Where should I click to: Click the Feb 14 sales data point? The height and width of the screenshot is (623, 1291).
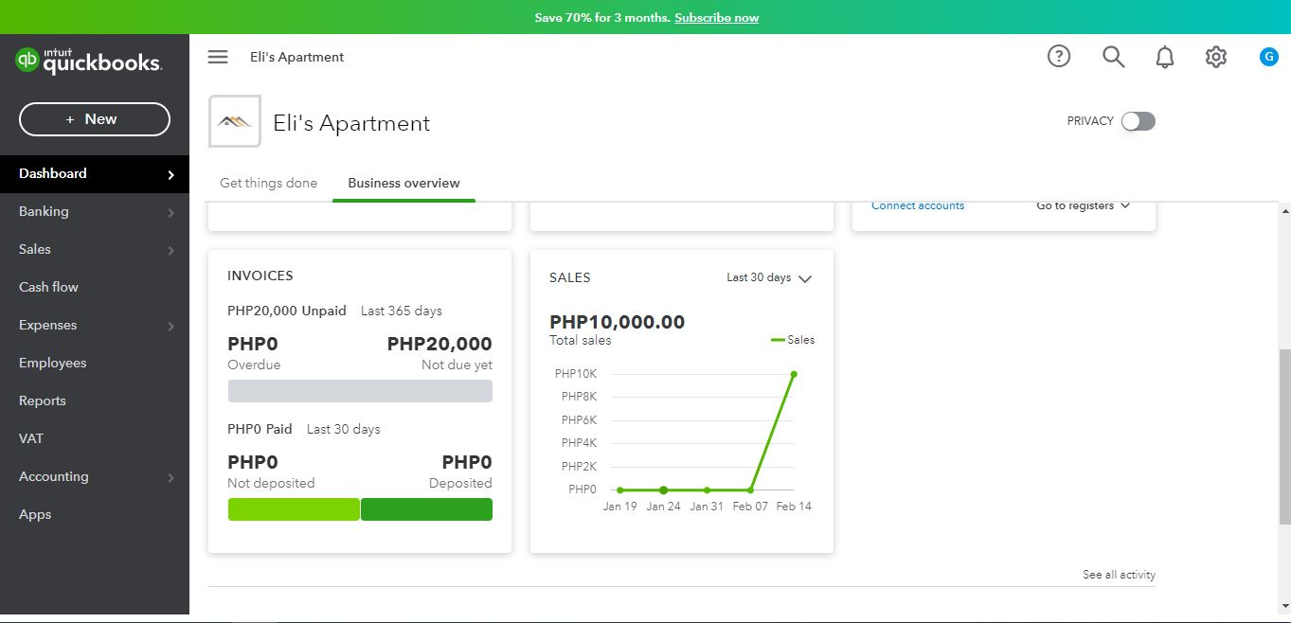794,374
